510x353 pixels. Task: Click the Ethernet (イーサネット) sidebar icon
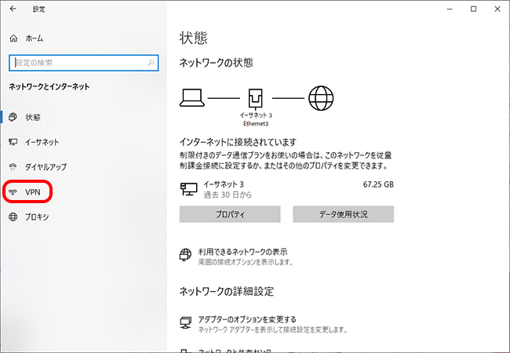pyautogui.click(x=13, y=142)
